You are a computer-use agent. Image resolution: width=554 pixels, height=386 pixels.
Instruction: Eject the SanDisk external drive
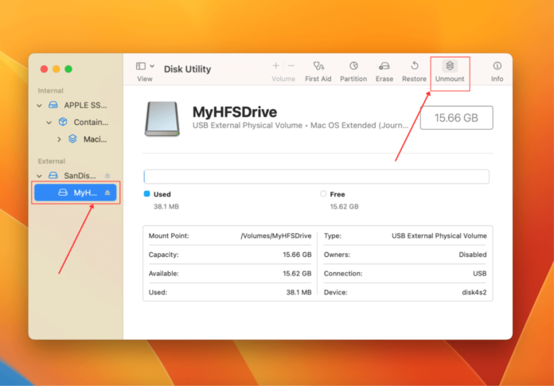click(107, 175)
